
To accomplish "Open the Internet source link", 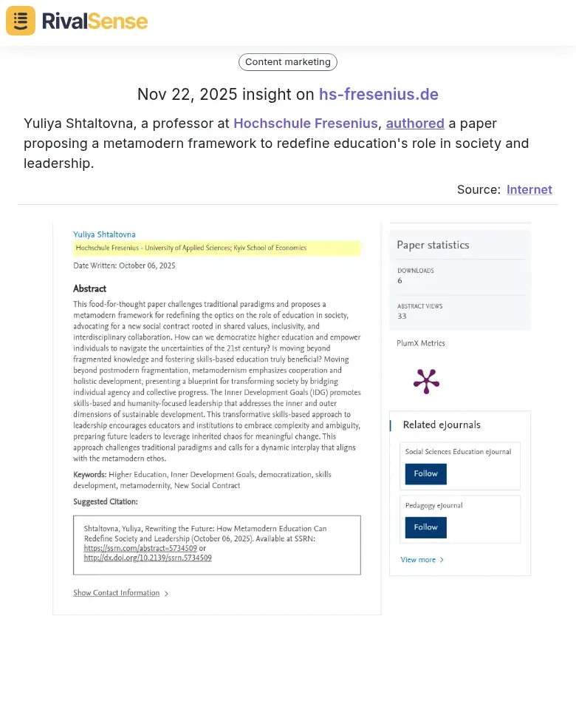I will 529,190.
